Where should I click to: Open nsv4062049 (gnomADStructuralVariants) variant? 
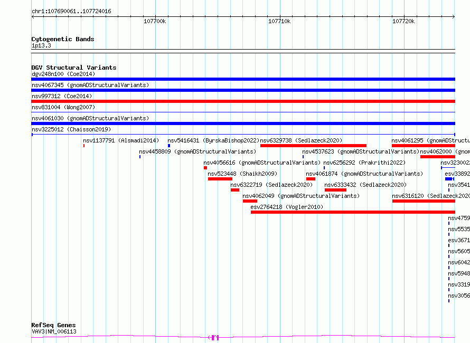click(301, 196)
